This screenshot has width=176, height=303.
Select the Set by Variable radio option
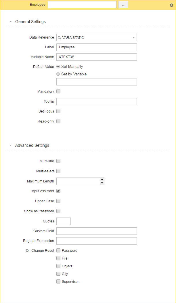click(x=58, y=74)
